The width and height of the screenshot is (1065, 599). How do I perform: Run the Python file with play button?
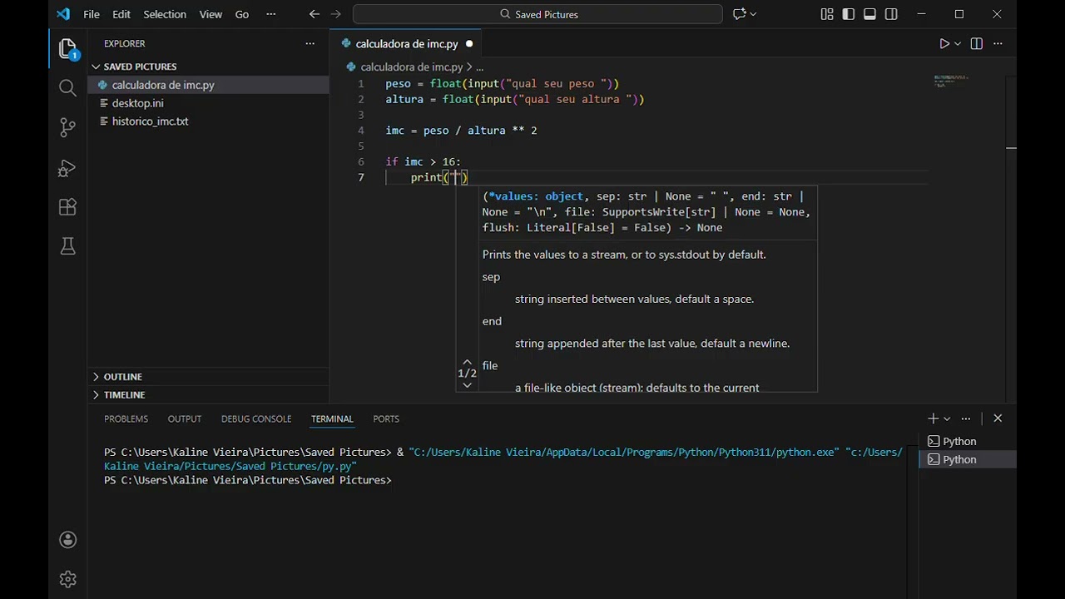(944, 44)
